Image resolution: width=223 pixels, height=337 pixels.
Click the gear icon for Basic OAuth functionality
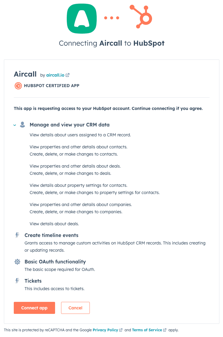pos(17,262)
